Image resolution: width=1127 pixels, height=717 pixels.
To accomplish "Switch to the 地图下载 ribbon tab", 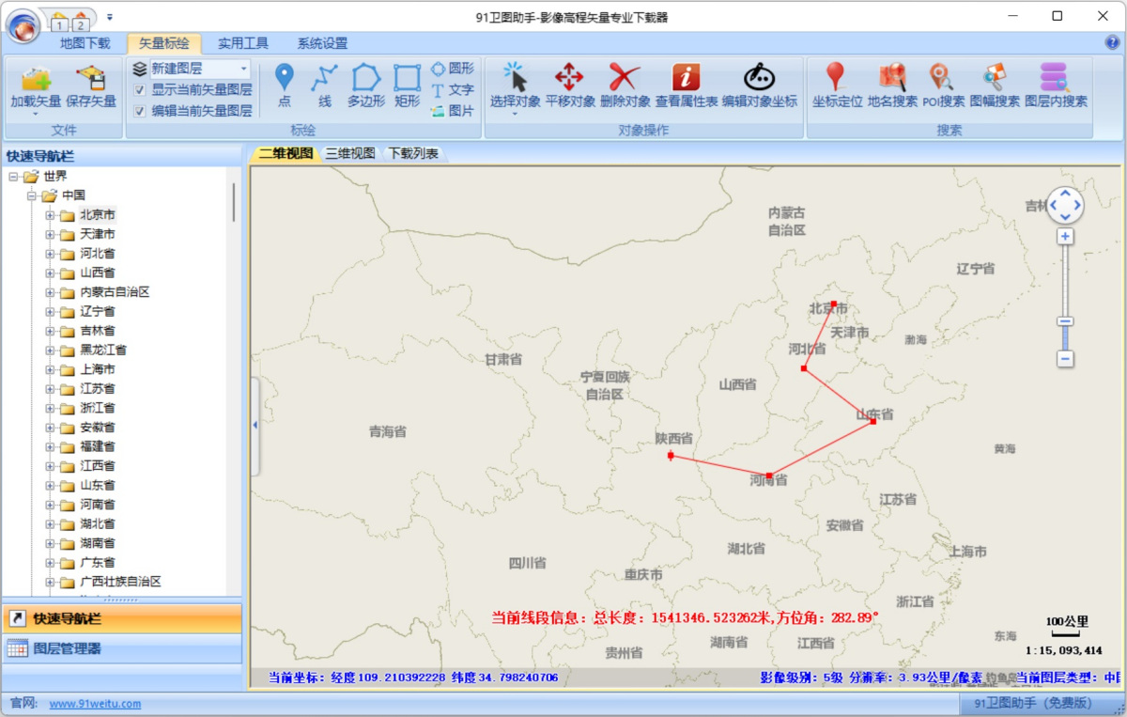I will click(85, 43).
